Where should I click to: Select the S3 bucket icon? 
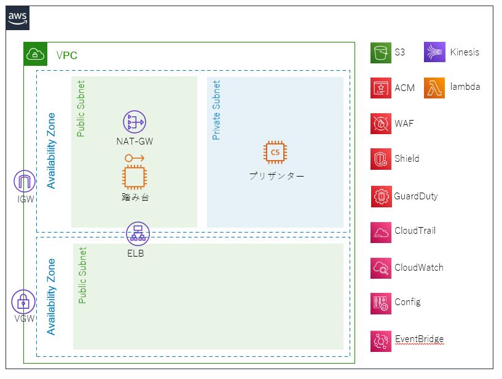[381, 52]
